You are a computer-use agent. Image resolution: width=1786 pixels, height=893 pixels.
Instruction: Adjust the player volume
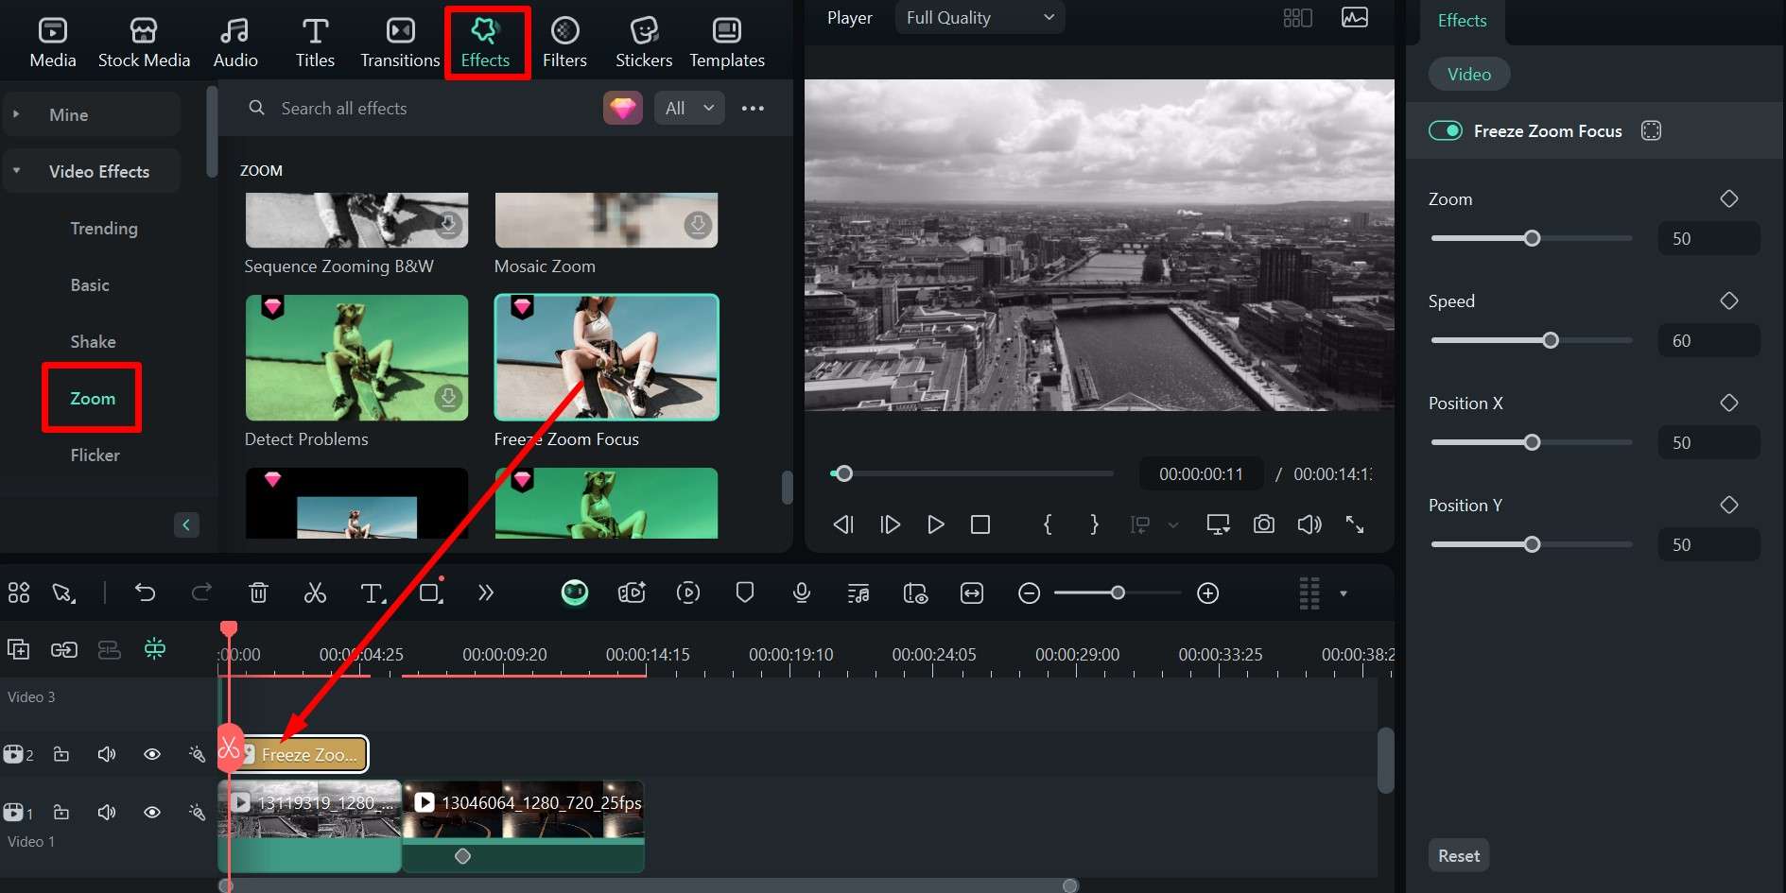(x=1309, y=524)
